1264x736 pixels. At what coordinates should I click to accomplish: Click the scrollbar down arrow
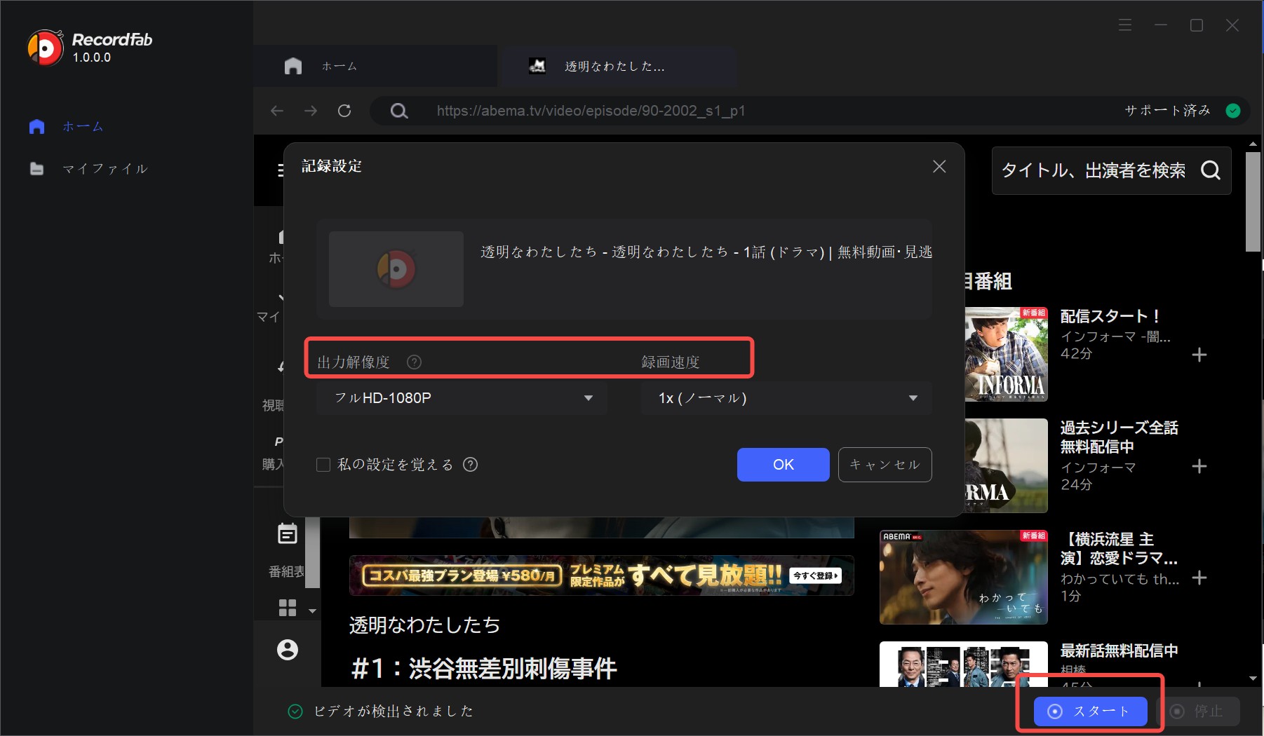pos(1253,679)
